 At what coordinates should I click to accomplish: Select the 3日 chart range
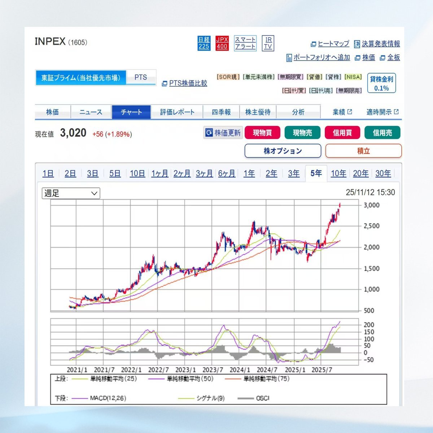(93, 174)
